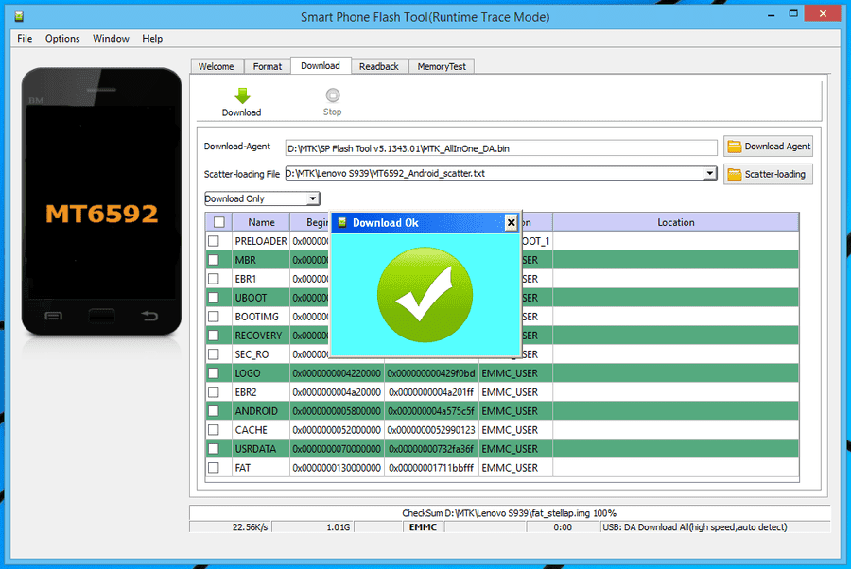Check the CACHE row checkbox
Image resolution: width=851 pixels, height=569 pixels.
(214, 430)
